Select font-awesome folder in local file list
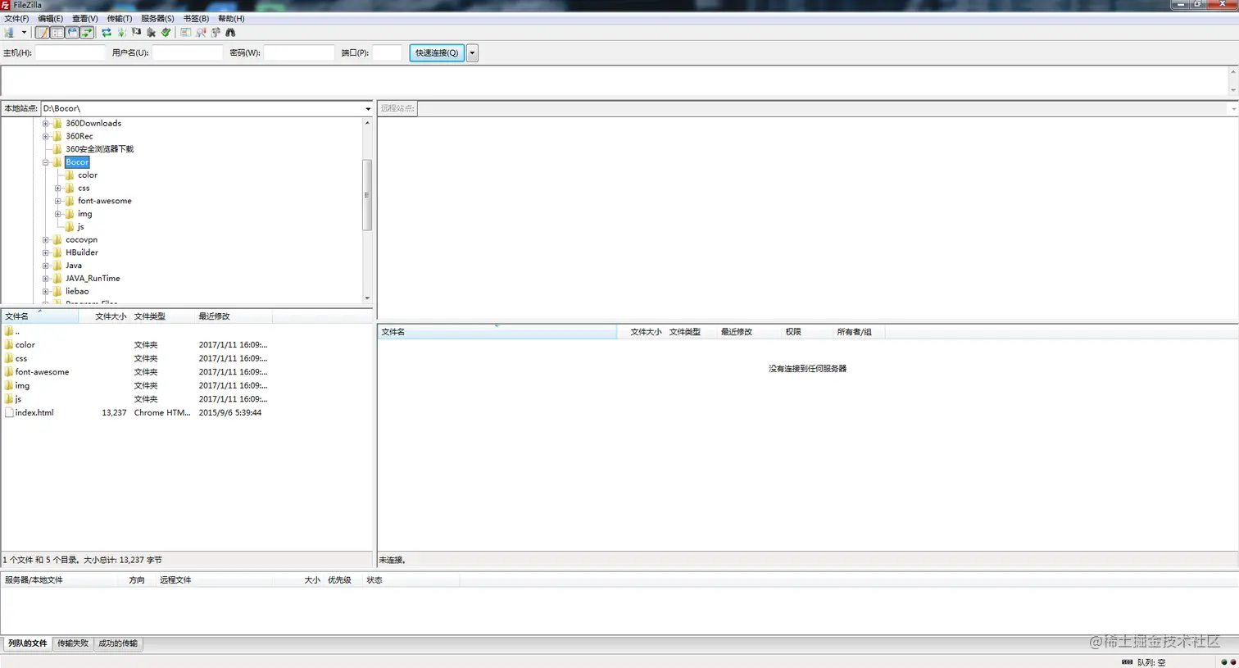This screenshot has width=1239, height=668. click(42, 372)
